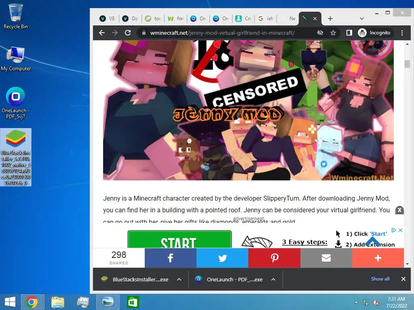Expand the BlueStacksInstaller download options chevron
The width and height of the screenshot is (414, 310).
tap(179, 279)
